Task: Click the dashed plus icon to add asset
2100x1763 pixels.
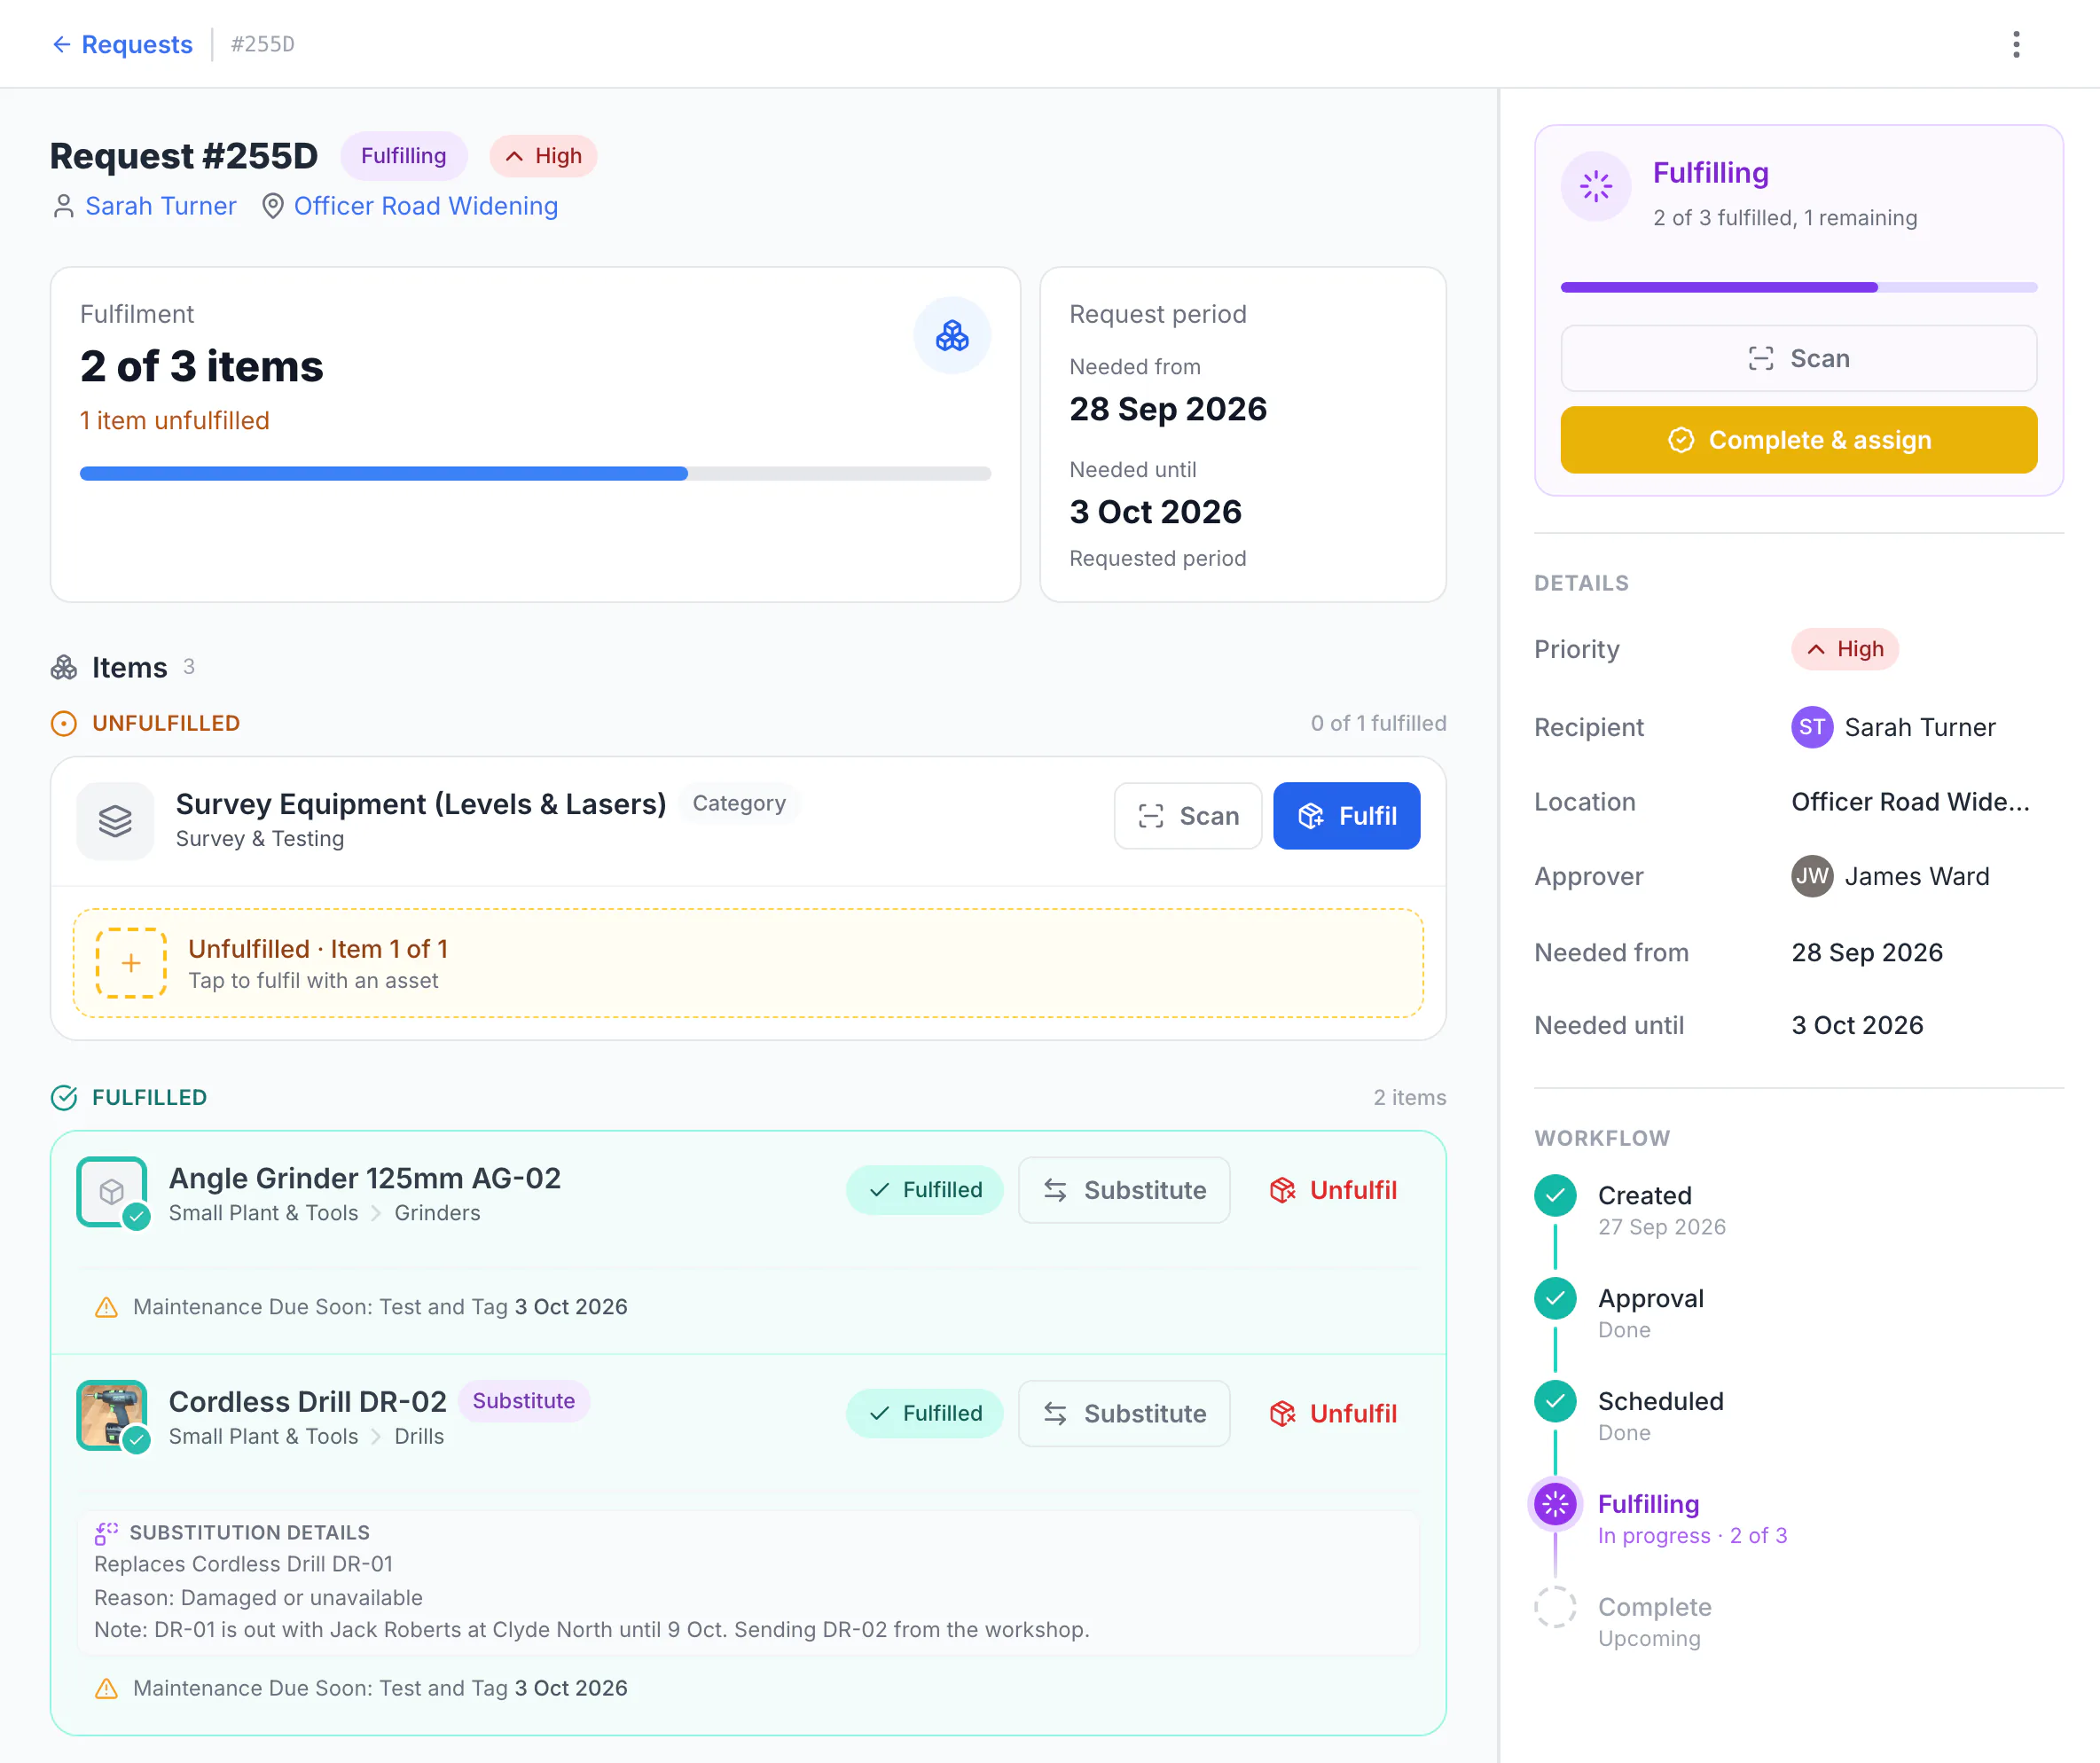Action: click(x=131, y=963)
